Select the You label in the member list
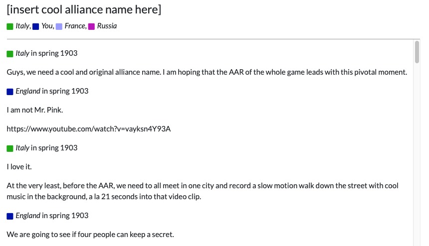 pos(47,26)
